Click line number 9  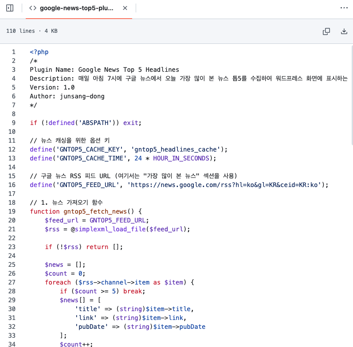pos(13,123)
